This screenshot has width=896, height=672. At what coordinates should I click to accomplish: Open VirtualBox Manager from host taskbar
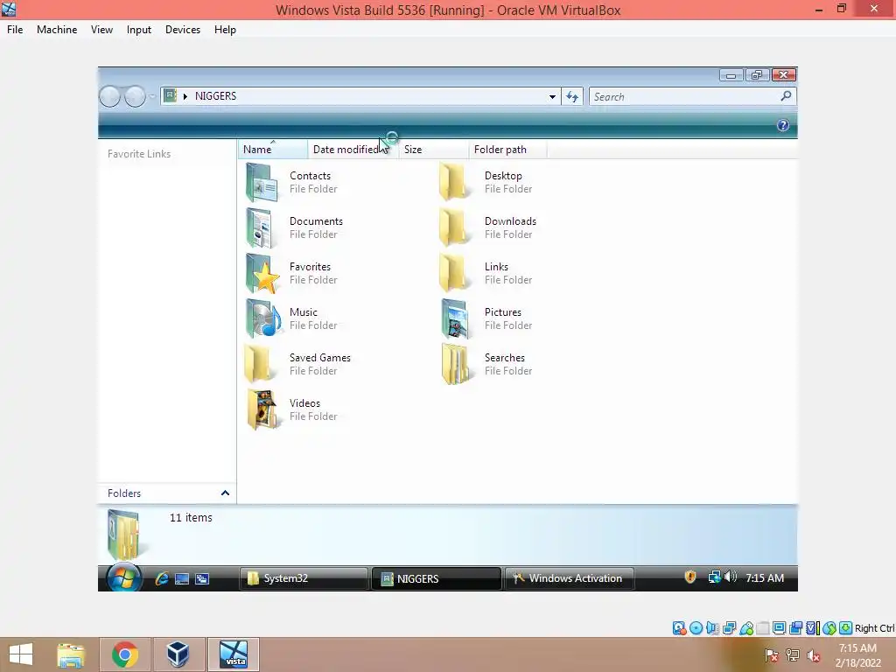[x=178, y=654]
